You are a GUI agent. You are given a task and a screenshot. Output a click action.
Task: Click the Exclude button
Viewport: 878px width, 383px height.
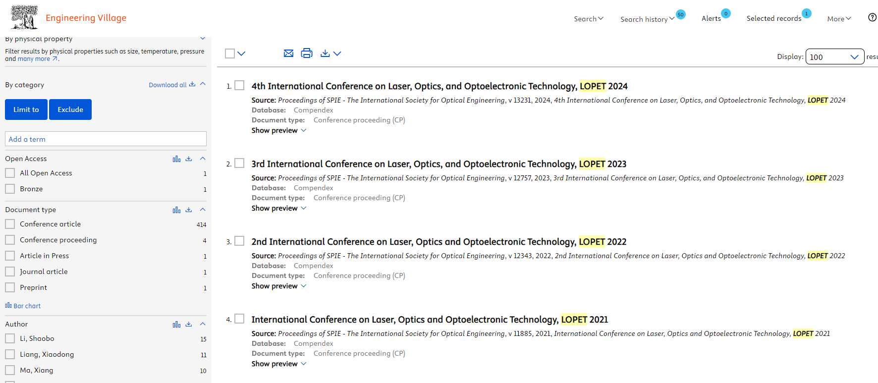point(70,109)
